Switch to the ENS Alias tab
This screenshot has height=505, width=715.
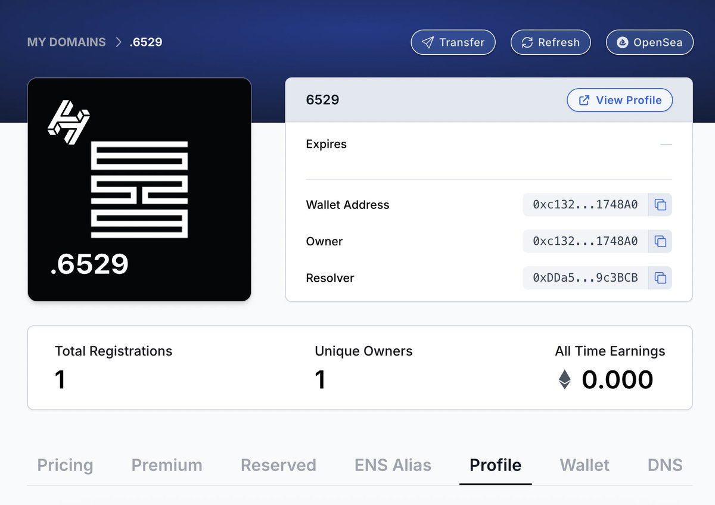393,465
